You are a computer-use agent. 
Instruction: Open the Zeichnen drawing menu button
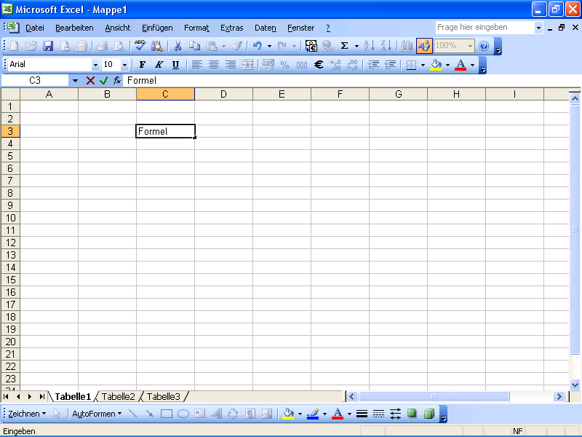27,414
